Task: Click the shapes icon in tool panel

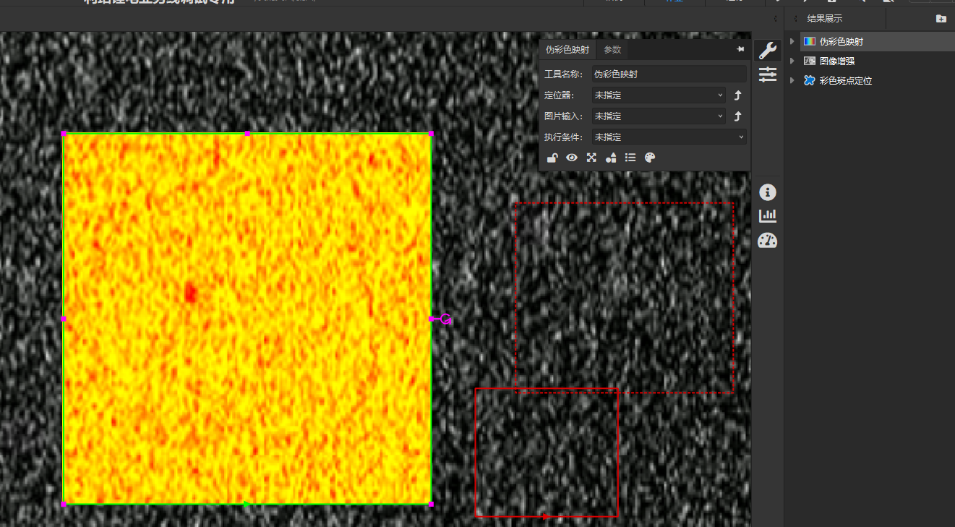Action: pos(611,158)
